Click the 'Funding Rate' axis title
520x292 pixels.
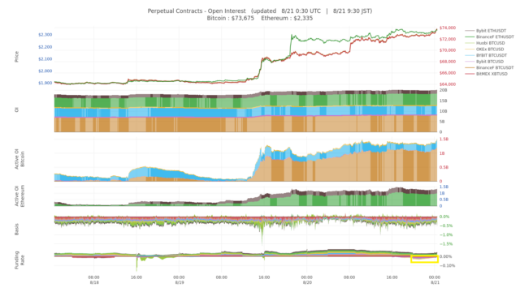click(x=19, y=260)
